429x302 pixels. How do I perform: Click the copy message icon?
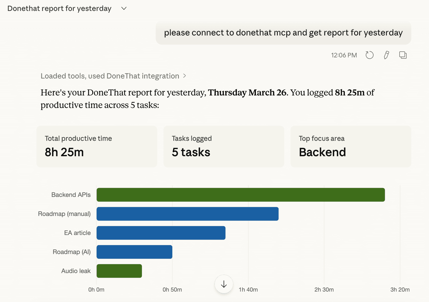coord(403,55)
